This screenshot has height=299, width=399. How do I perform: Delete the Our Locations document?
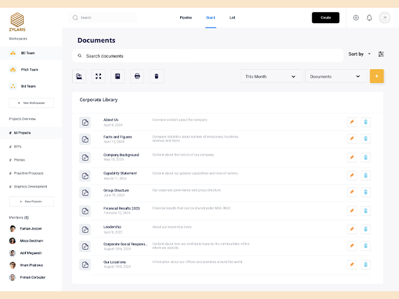click(366, 265)
